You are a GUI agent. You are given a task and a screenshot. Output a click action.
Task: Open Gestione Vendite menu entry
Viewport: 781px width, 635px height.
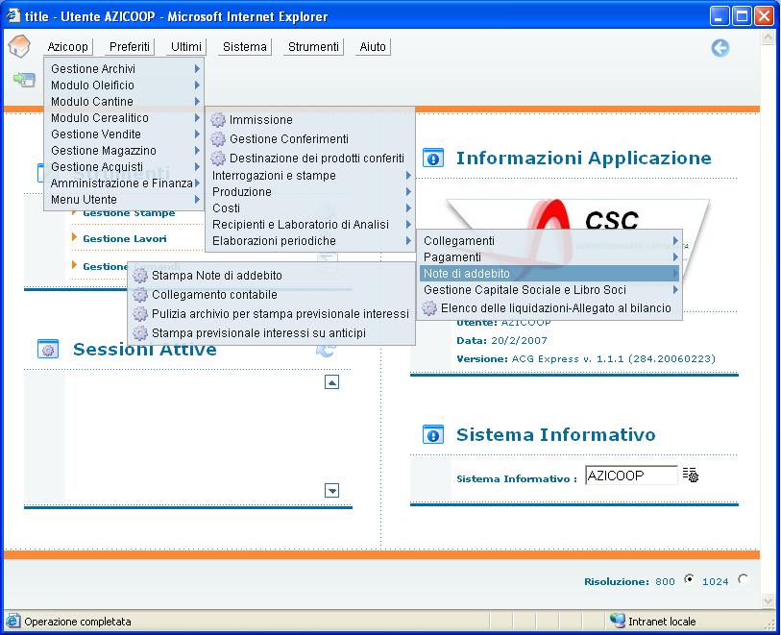(x=124, y=134)
